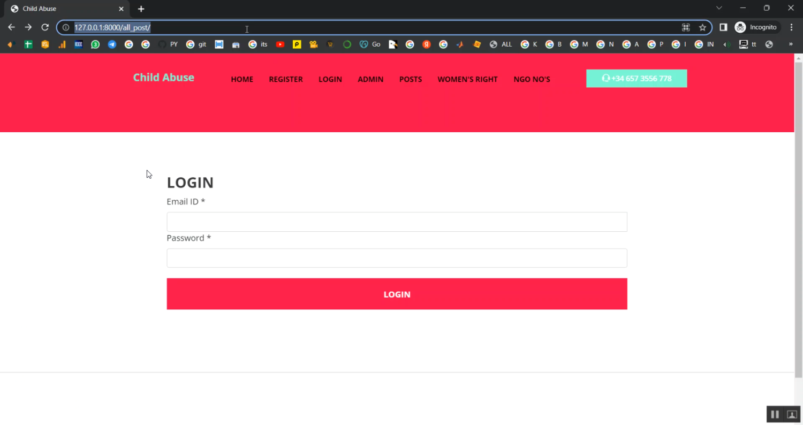The width and height of the screenshot is (803, 425).
Task: Click the Password input field
Action: click(x=397, y=258)
